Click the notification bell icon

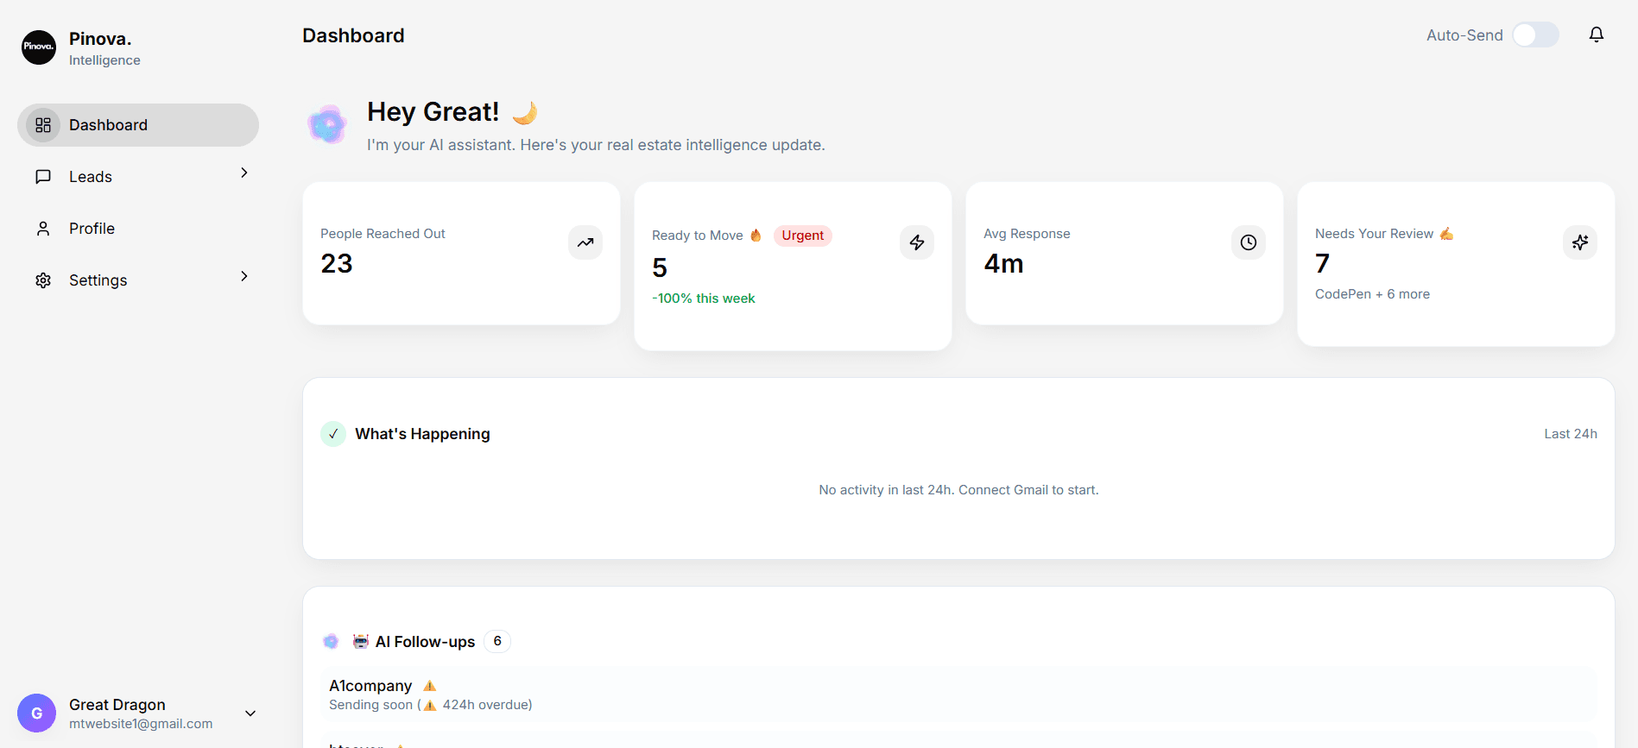click(1596, 35)
